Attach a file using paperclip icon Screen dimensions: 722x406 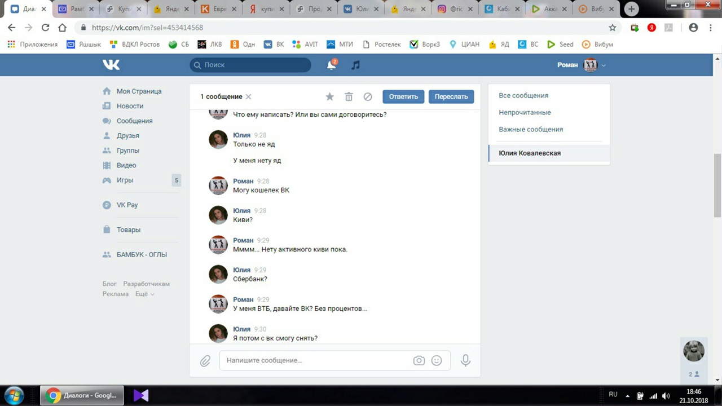tap(205, 360)
